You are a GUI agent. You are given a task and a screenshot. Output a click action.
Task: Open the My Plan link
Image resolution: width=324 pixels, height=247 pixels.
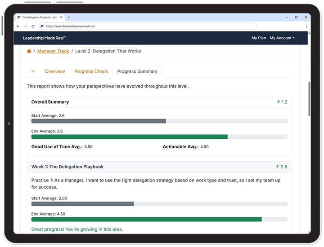(258, 38)
